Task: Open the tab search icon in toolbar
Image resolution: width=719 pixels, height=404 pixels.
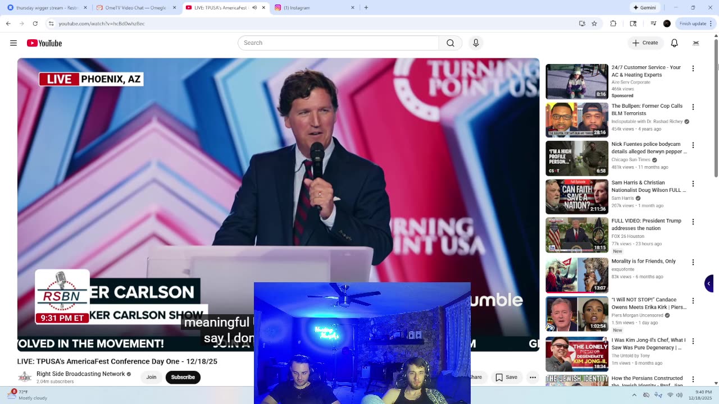Action: [633, 24]
